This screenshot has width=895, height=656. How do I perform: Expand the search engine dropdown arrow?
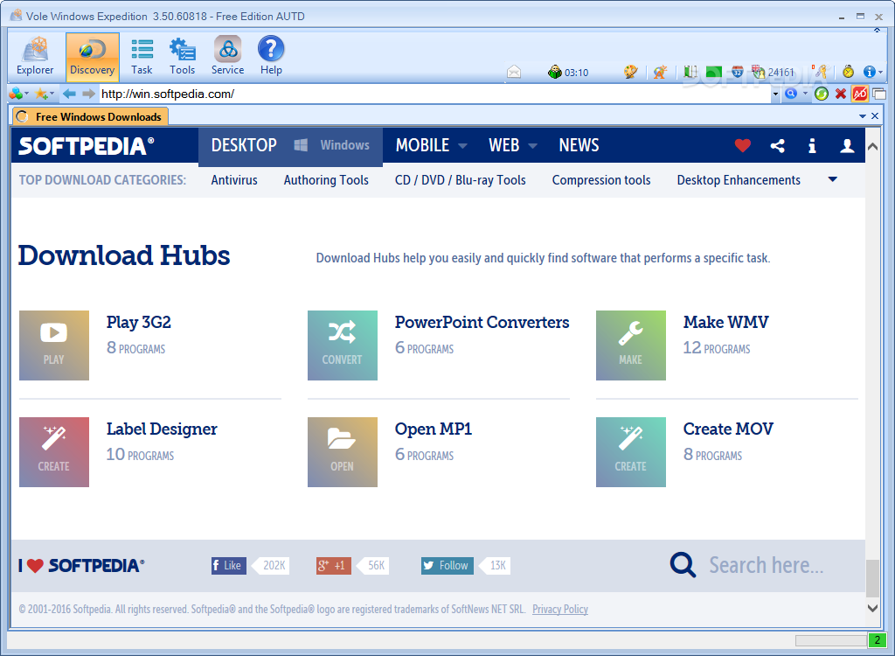click(x=805, y=93)
